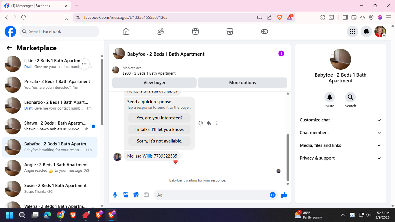This screenshot has width=395, height=222.
Task: Open weather widget showing 85°F
Action: click(x=308, y=215)
